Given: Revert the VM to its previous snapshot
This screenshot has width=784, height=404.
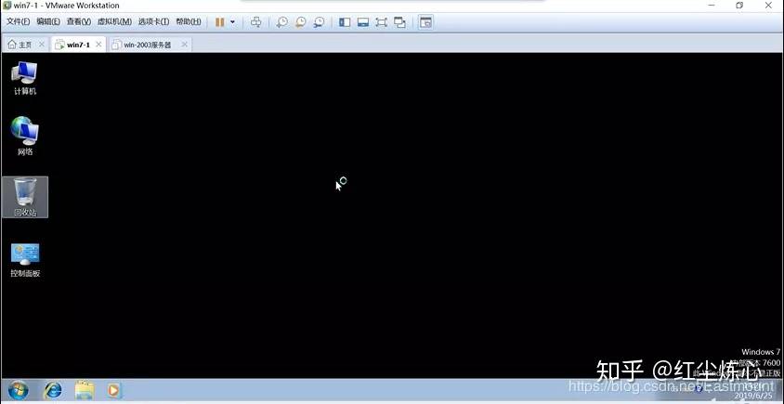Looking at the screenshot, I should pos(300,22).
